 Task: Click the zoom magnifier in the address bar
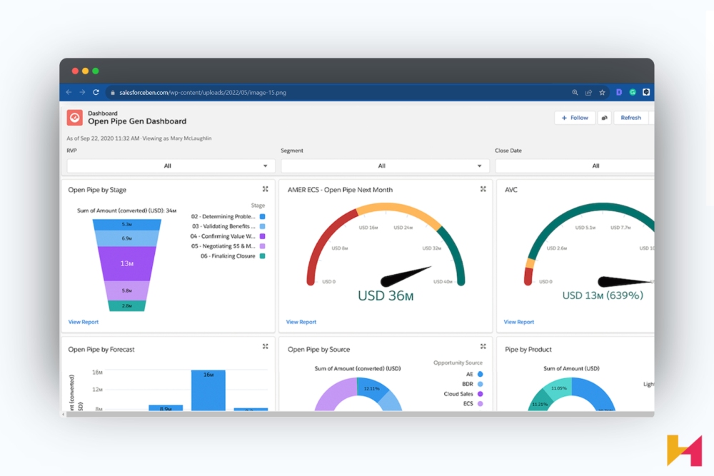(575, 92)
